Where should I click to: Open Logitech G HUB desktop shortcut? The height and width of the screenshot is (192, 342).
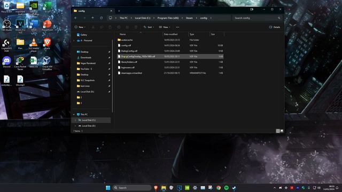(x=7, y=45)
